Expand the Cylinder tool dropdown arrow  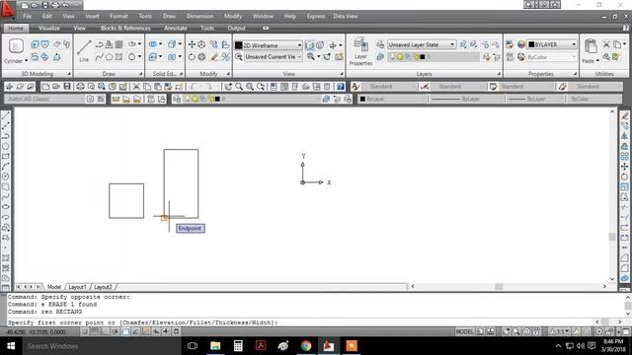pos(27,61)
